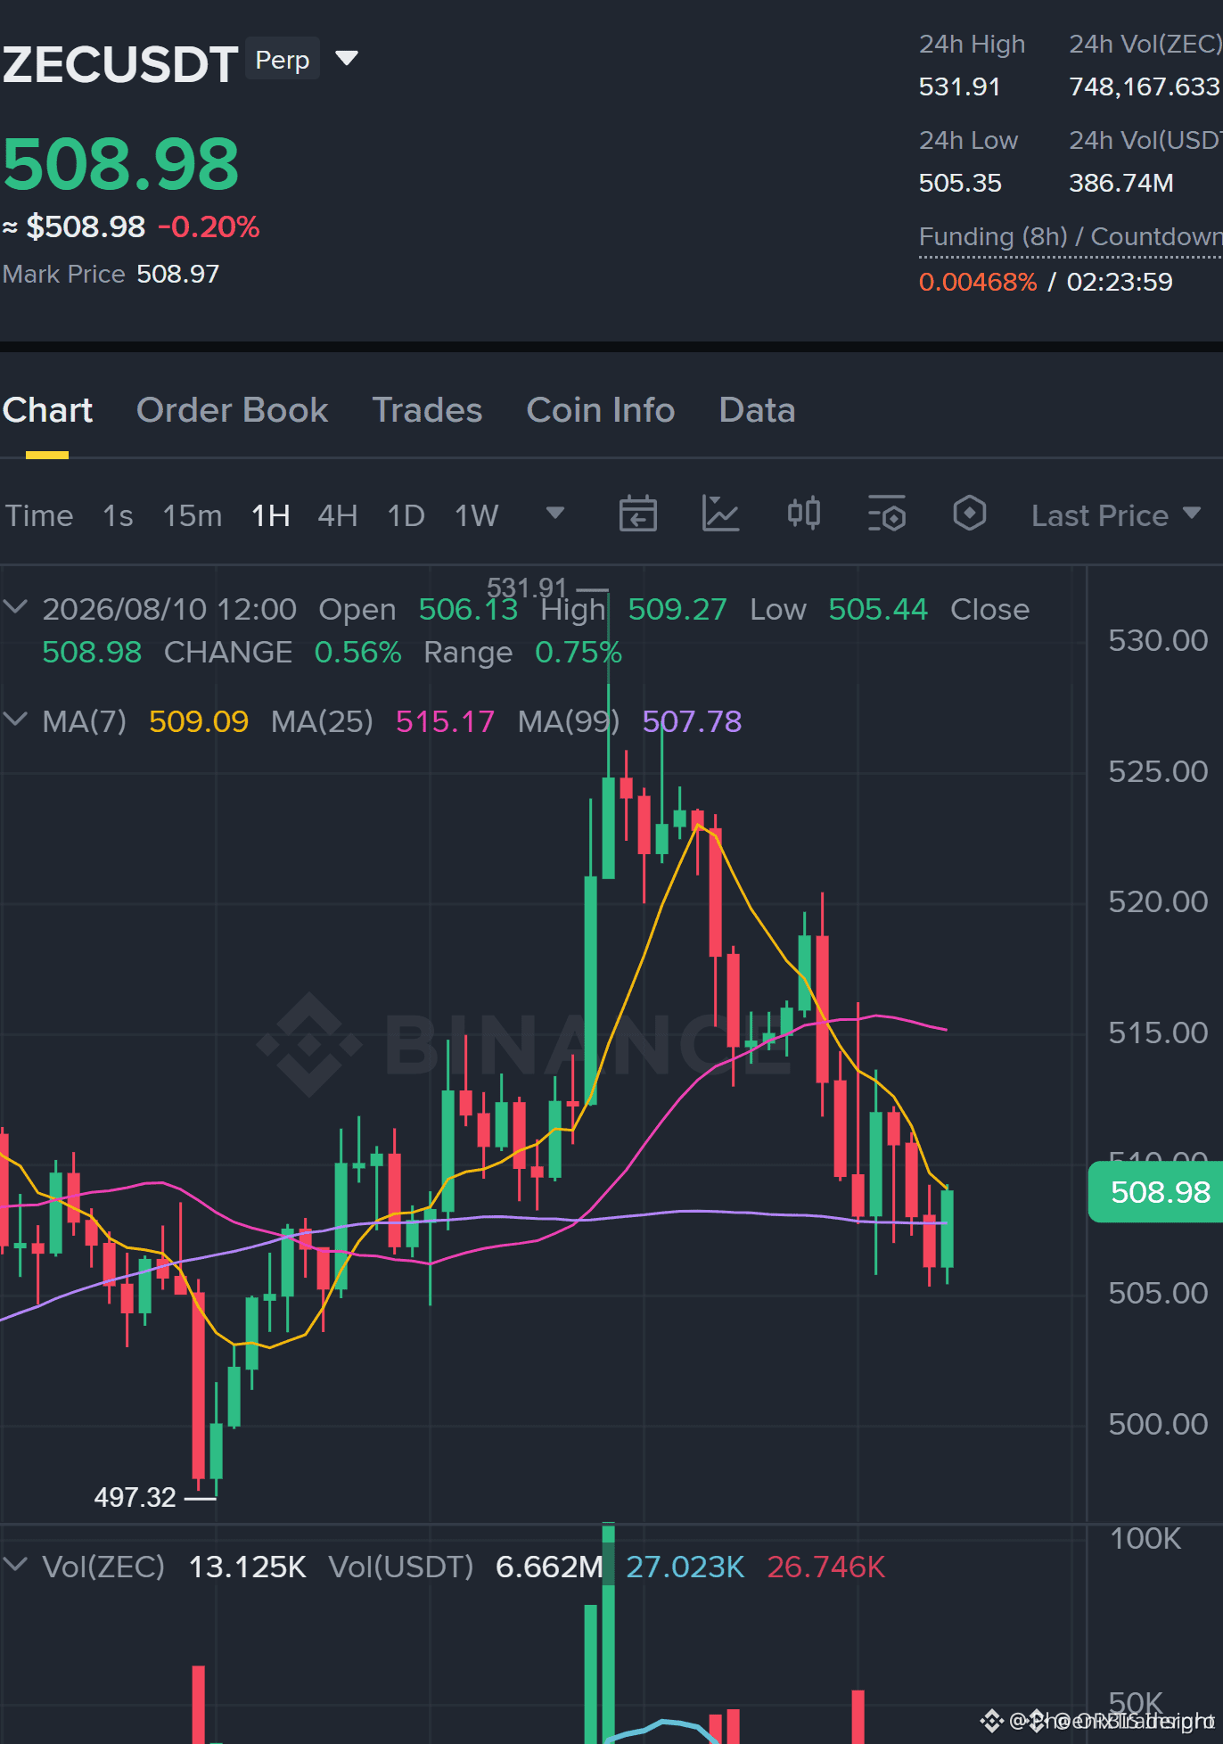Open the calendar date-jump icon
This screenshot has height=1744, width=1223.
[638, 514]
